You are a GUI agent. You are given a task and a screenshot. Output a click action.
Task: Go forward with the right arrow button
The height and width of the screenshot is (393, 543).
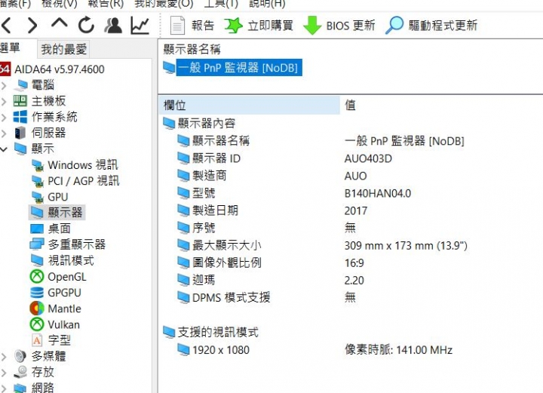32,26
